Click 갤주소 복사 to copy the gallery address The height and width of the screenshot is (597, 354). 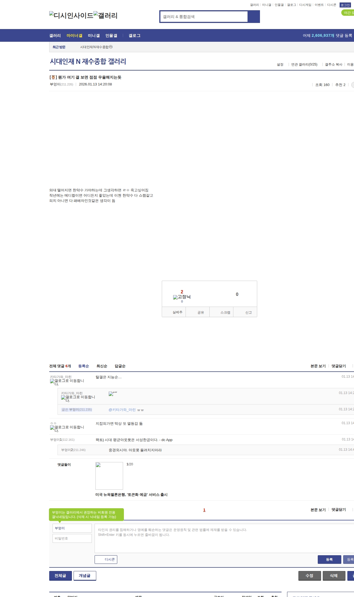(334, 64)
